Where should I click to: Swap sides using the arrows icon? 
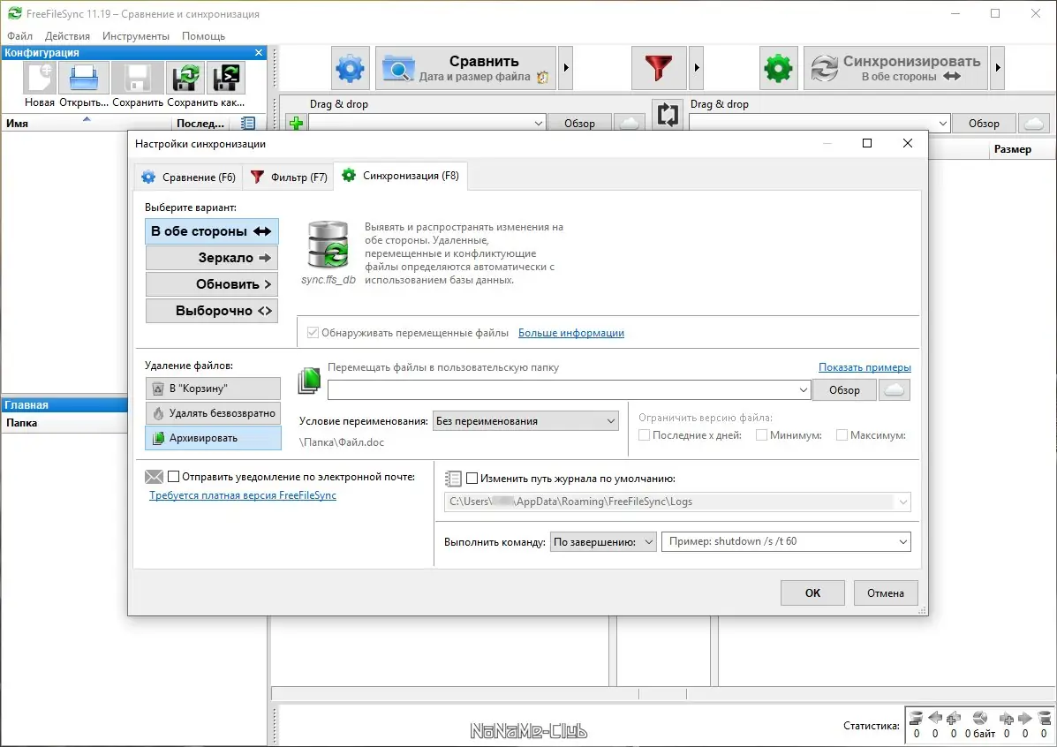click(x=668, y=115)
